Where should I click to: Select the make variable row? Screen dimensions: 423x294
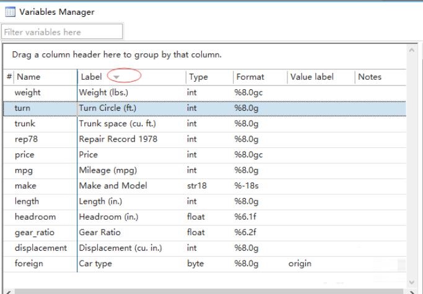[x=25, y=186]
